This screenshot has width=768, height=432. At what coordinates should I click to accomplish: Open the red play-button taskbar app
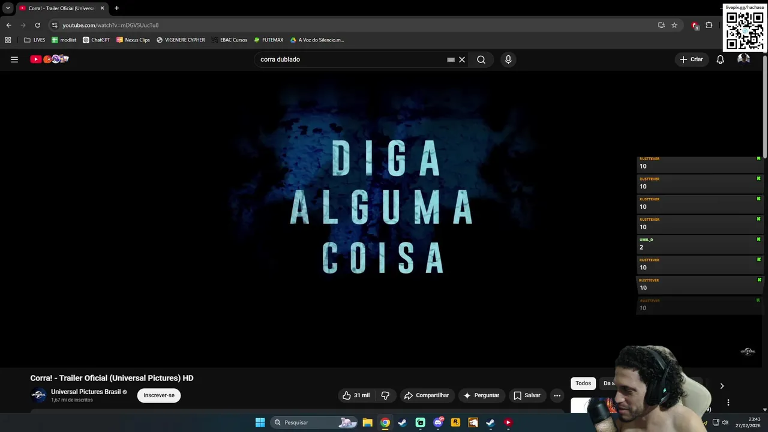pyautogui.click(x=508, y=422)
